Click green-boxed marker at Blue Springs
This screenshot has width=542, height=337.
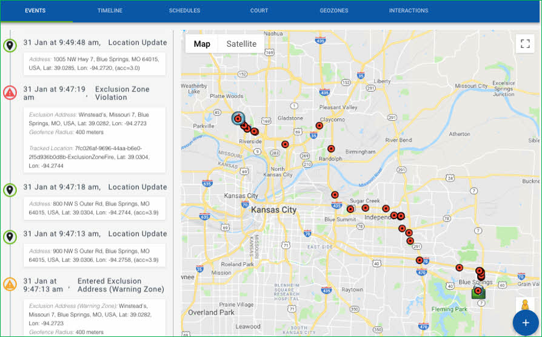[x=478, y=291]
